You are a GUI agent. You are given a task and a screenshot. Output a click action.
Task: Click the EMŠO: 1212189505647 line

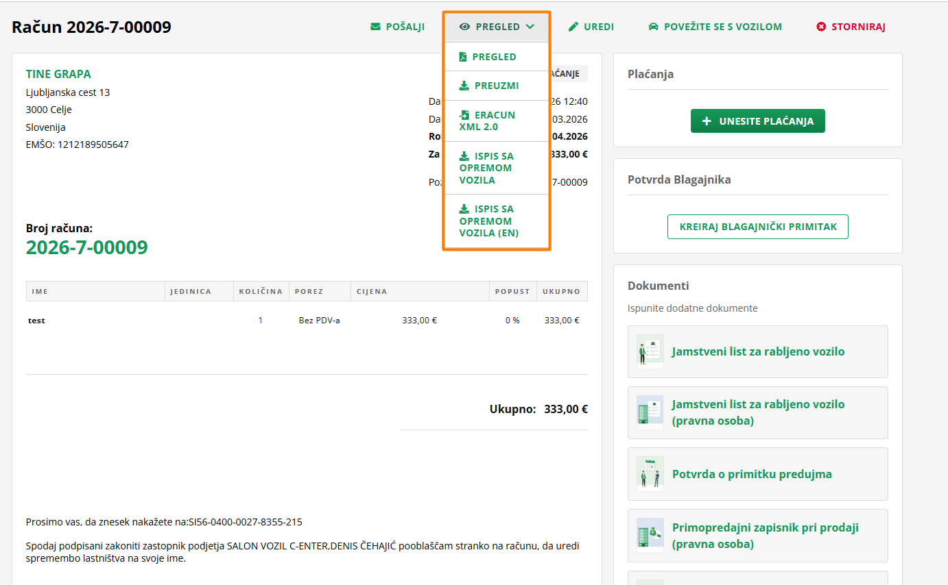(x=77, y=145)
